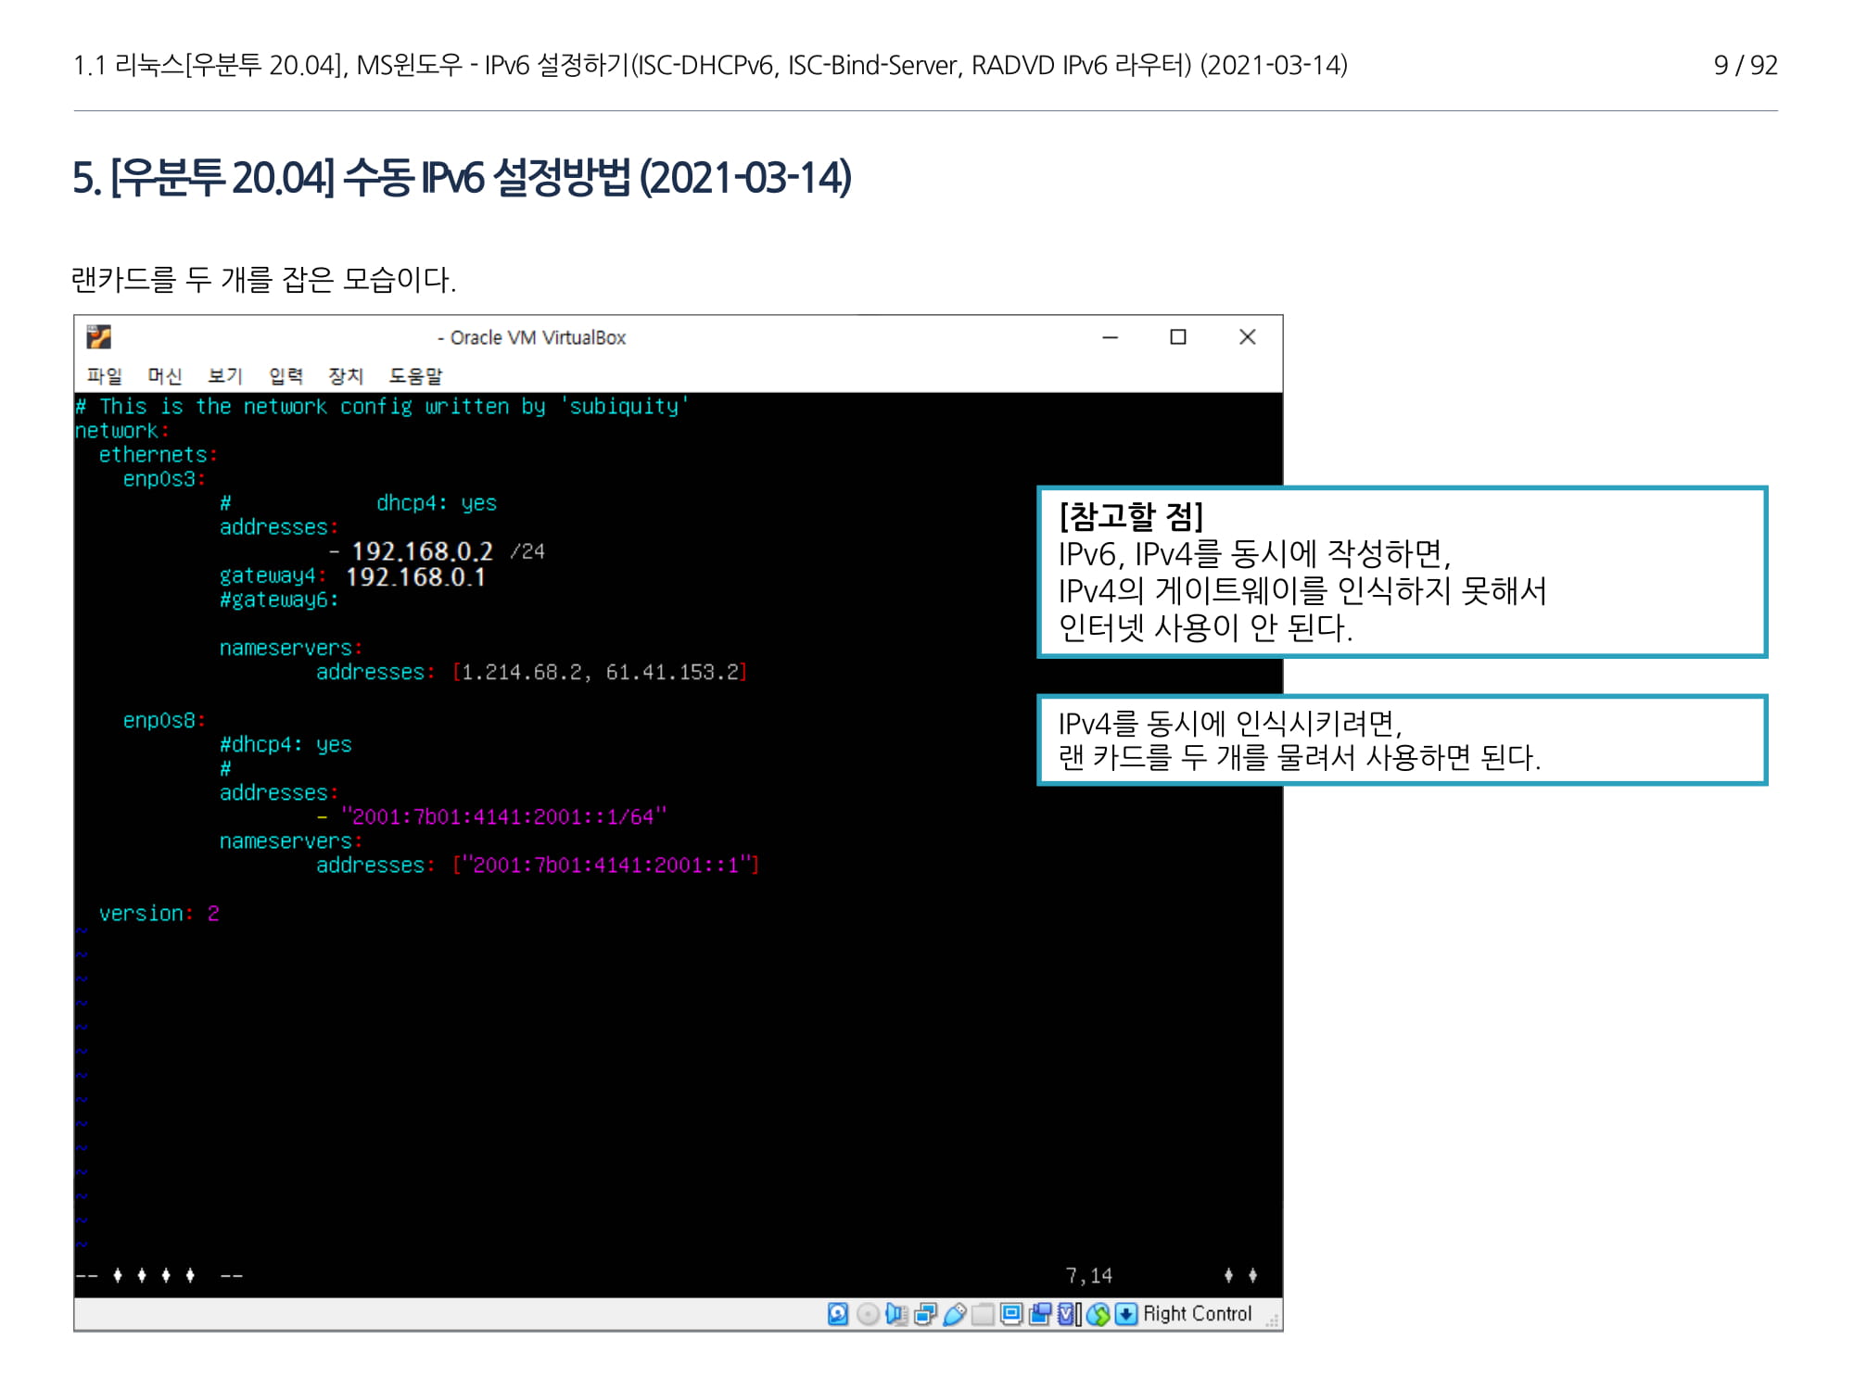Open the USB devices icon
The width and height of the screenshot is (1854, 1390).
[x=953, y=1314]
